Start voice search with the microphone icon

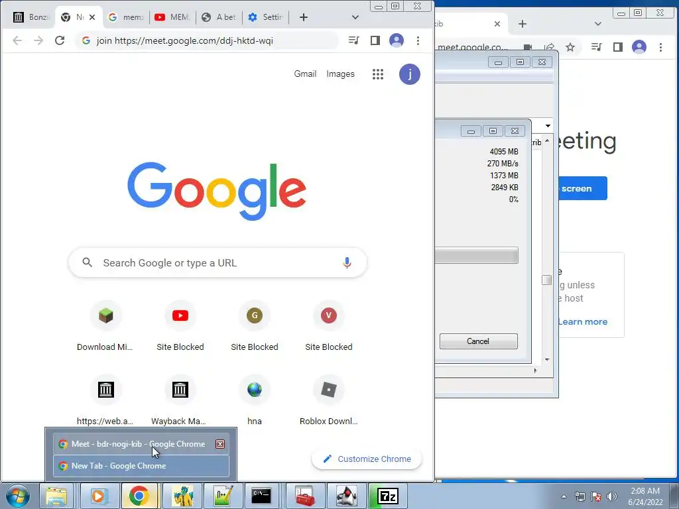pos(347,262)
